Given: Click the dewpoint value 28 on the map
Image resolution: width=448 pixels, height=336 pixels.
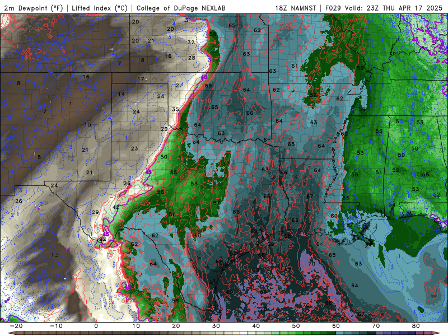Looking at the screenshot, I should pos(192,58).
